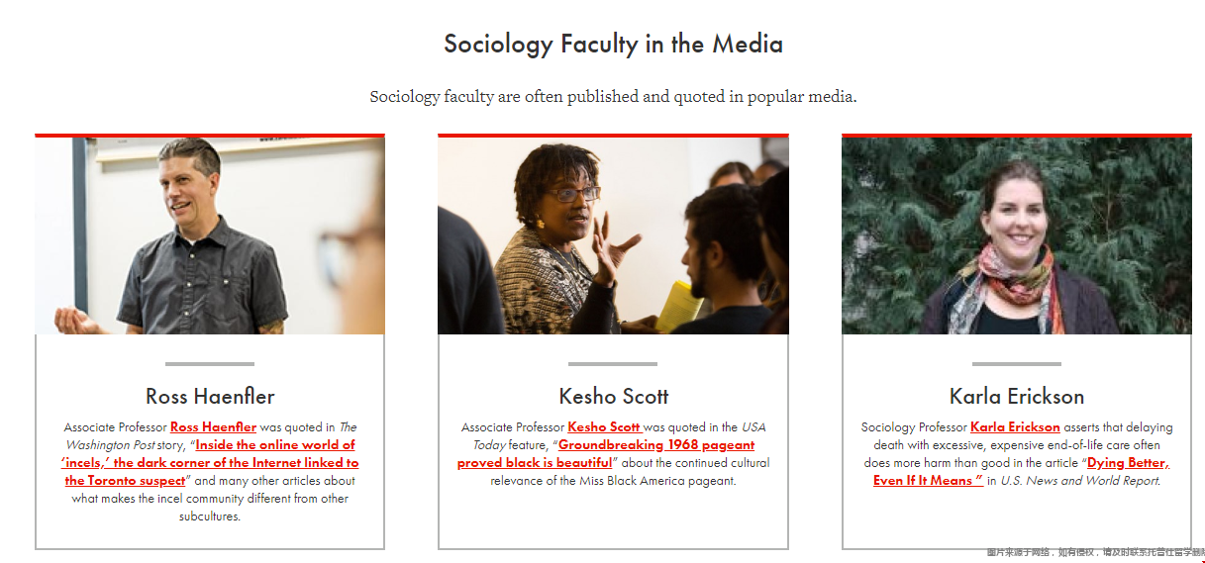Click the gray divider above Ross Haenfler's name
Viewport: 1205px width, 563px height.
210,364
